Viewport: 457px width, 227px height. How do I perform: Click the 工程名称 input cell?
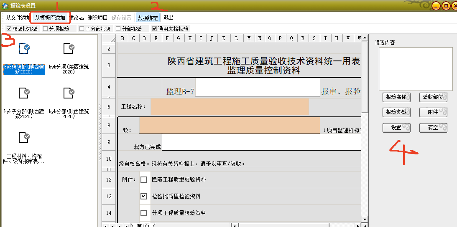tap(230, 106)
